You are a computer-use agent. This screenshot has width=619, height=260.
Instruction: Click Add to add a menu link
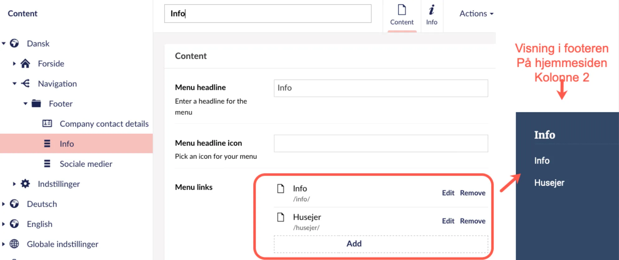tap(381, 244)
